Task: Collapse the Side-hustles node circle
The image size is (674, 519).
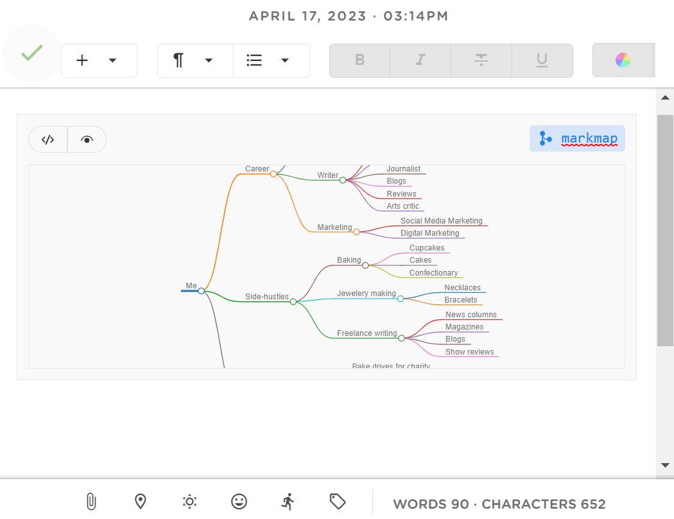Action: click(293, 301)
